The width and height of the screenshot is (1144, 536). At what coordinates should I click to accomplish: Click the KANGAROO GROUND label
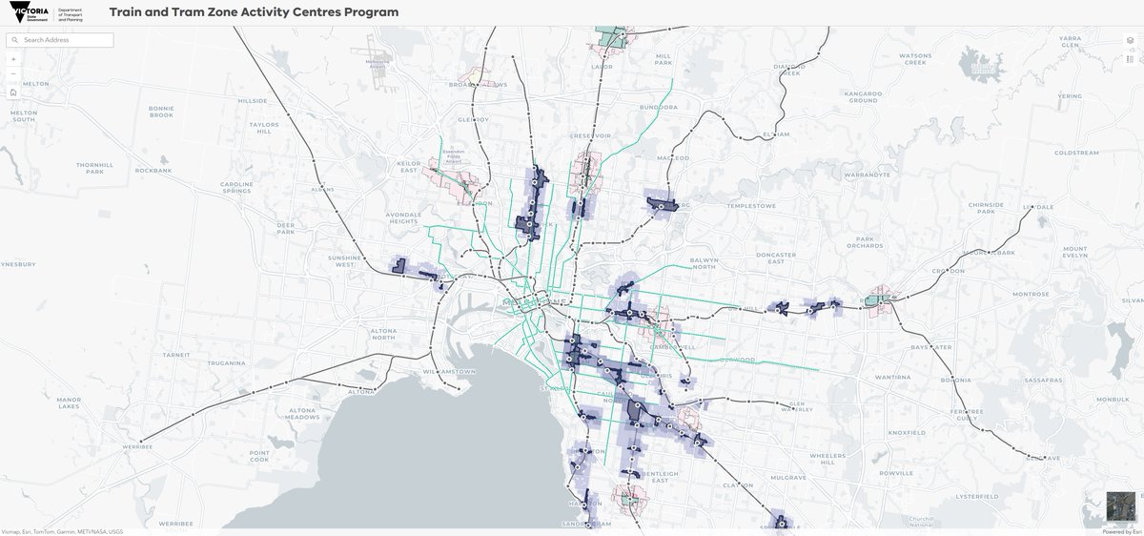(x=862, y=96)
